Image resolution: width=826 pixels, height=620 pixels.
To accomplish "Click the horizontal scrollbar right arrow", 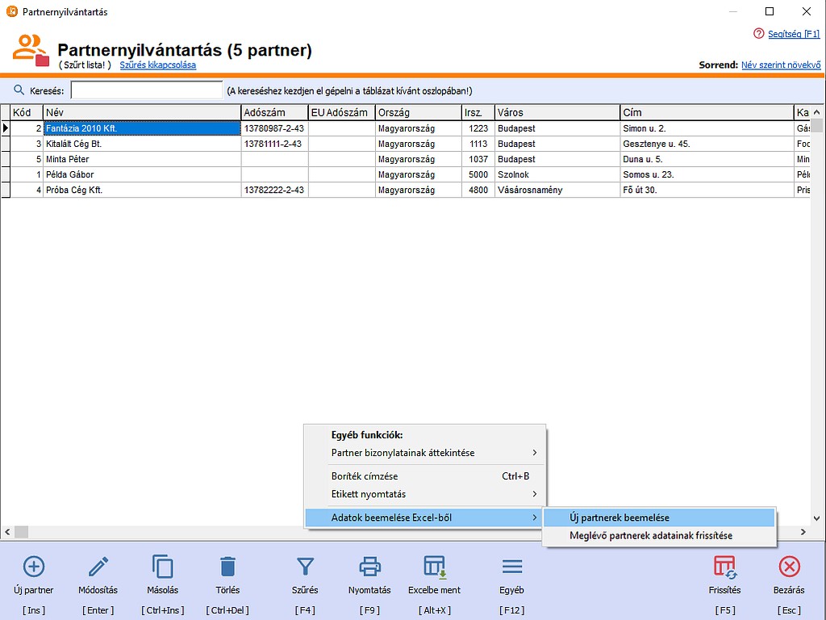I will (x=805, y=532).
